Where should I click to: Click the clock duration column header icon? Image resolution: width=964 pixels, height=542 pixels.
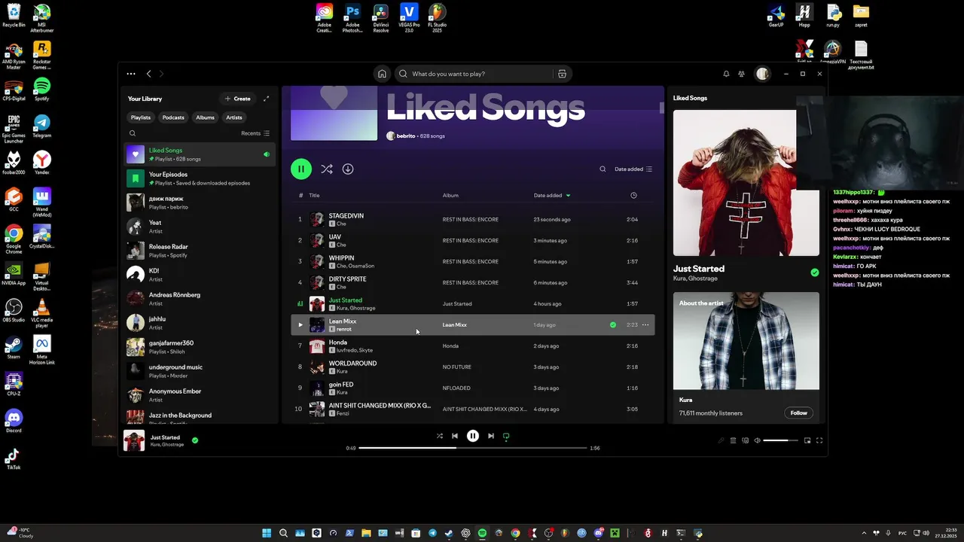[x=633, y=195]
